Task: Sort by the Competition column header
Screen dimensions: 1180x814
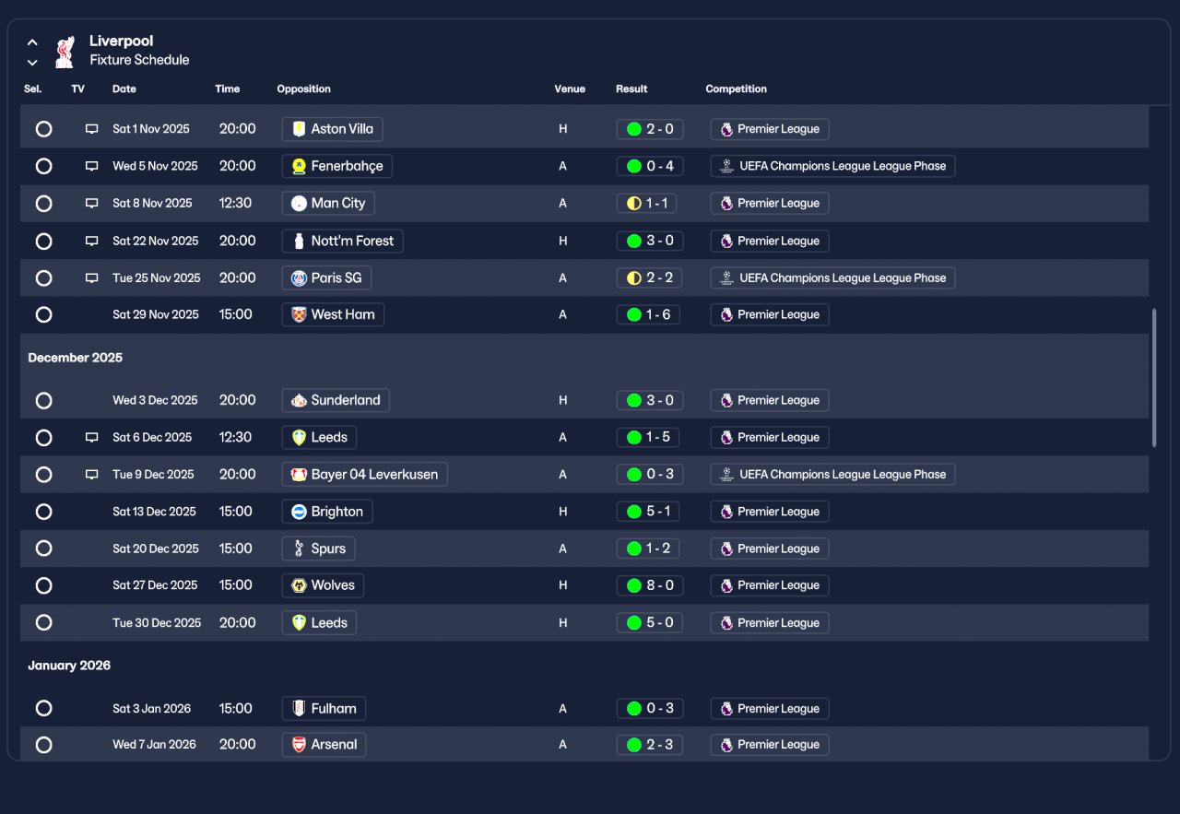Action: tap(736, 89)
